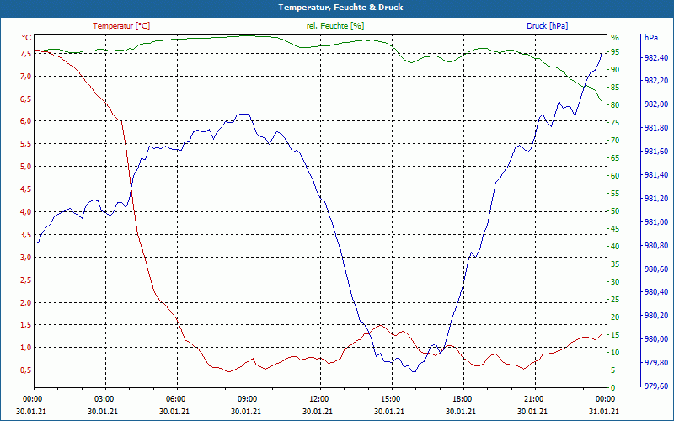
Task: Click the '12:00' time axis label
Action: coord(318,399)
